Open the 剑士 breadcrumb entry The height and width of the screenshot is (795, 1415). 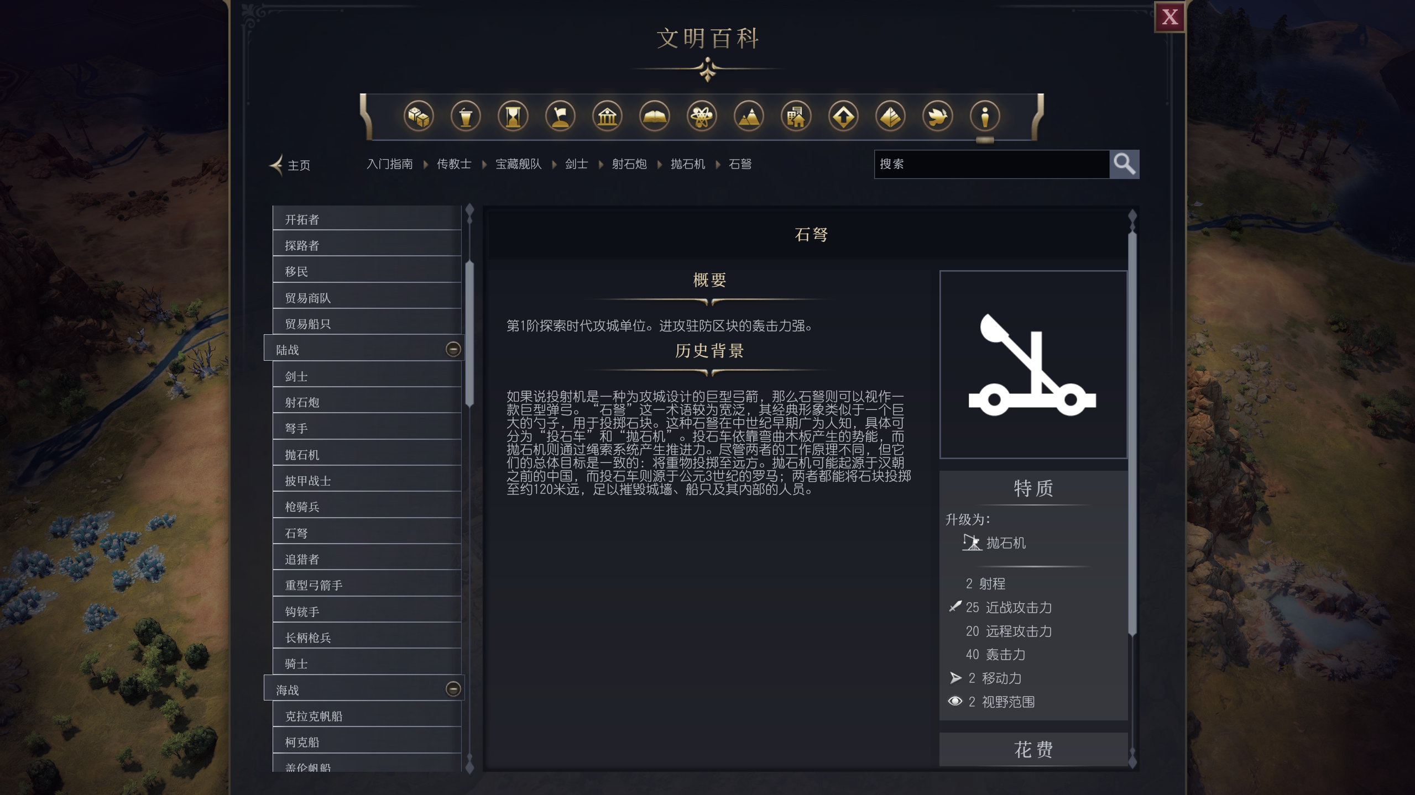tap(576, 164)
